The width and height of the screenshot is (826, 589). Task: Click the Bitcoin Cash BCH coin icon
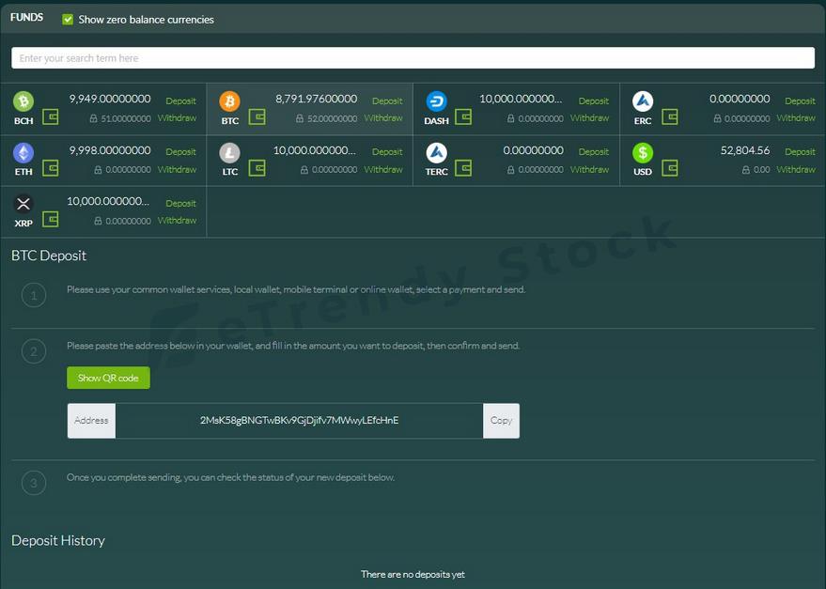[x=23, y=101]
